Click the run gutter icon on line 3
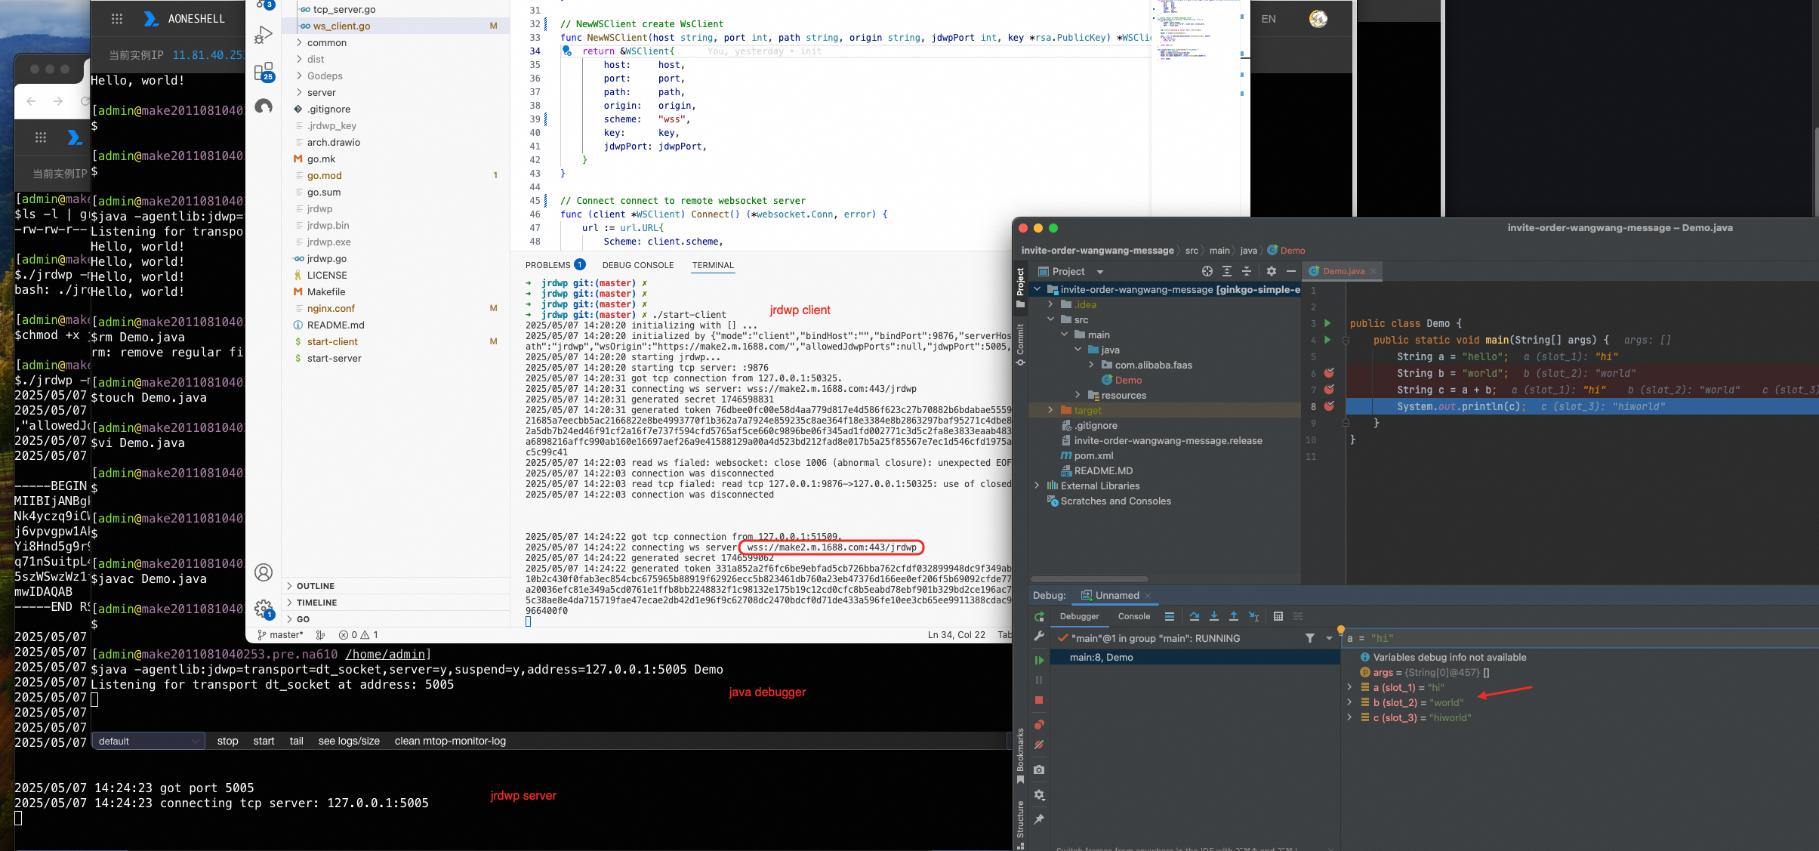 [x=1327, y=323]
